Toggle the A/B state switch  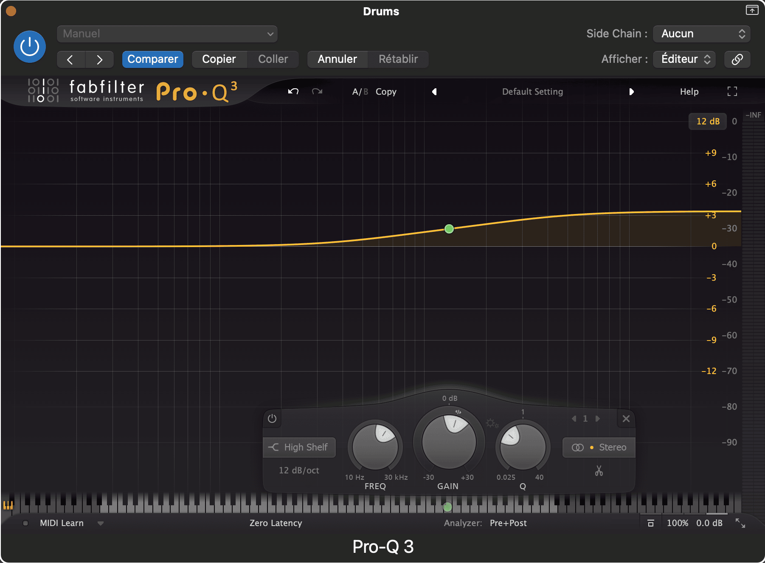coord(360,92)
